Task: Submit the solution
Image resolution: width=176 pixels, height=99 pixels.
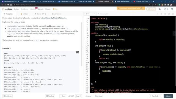Action: click(x=168, y=96)
